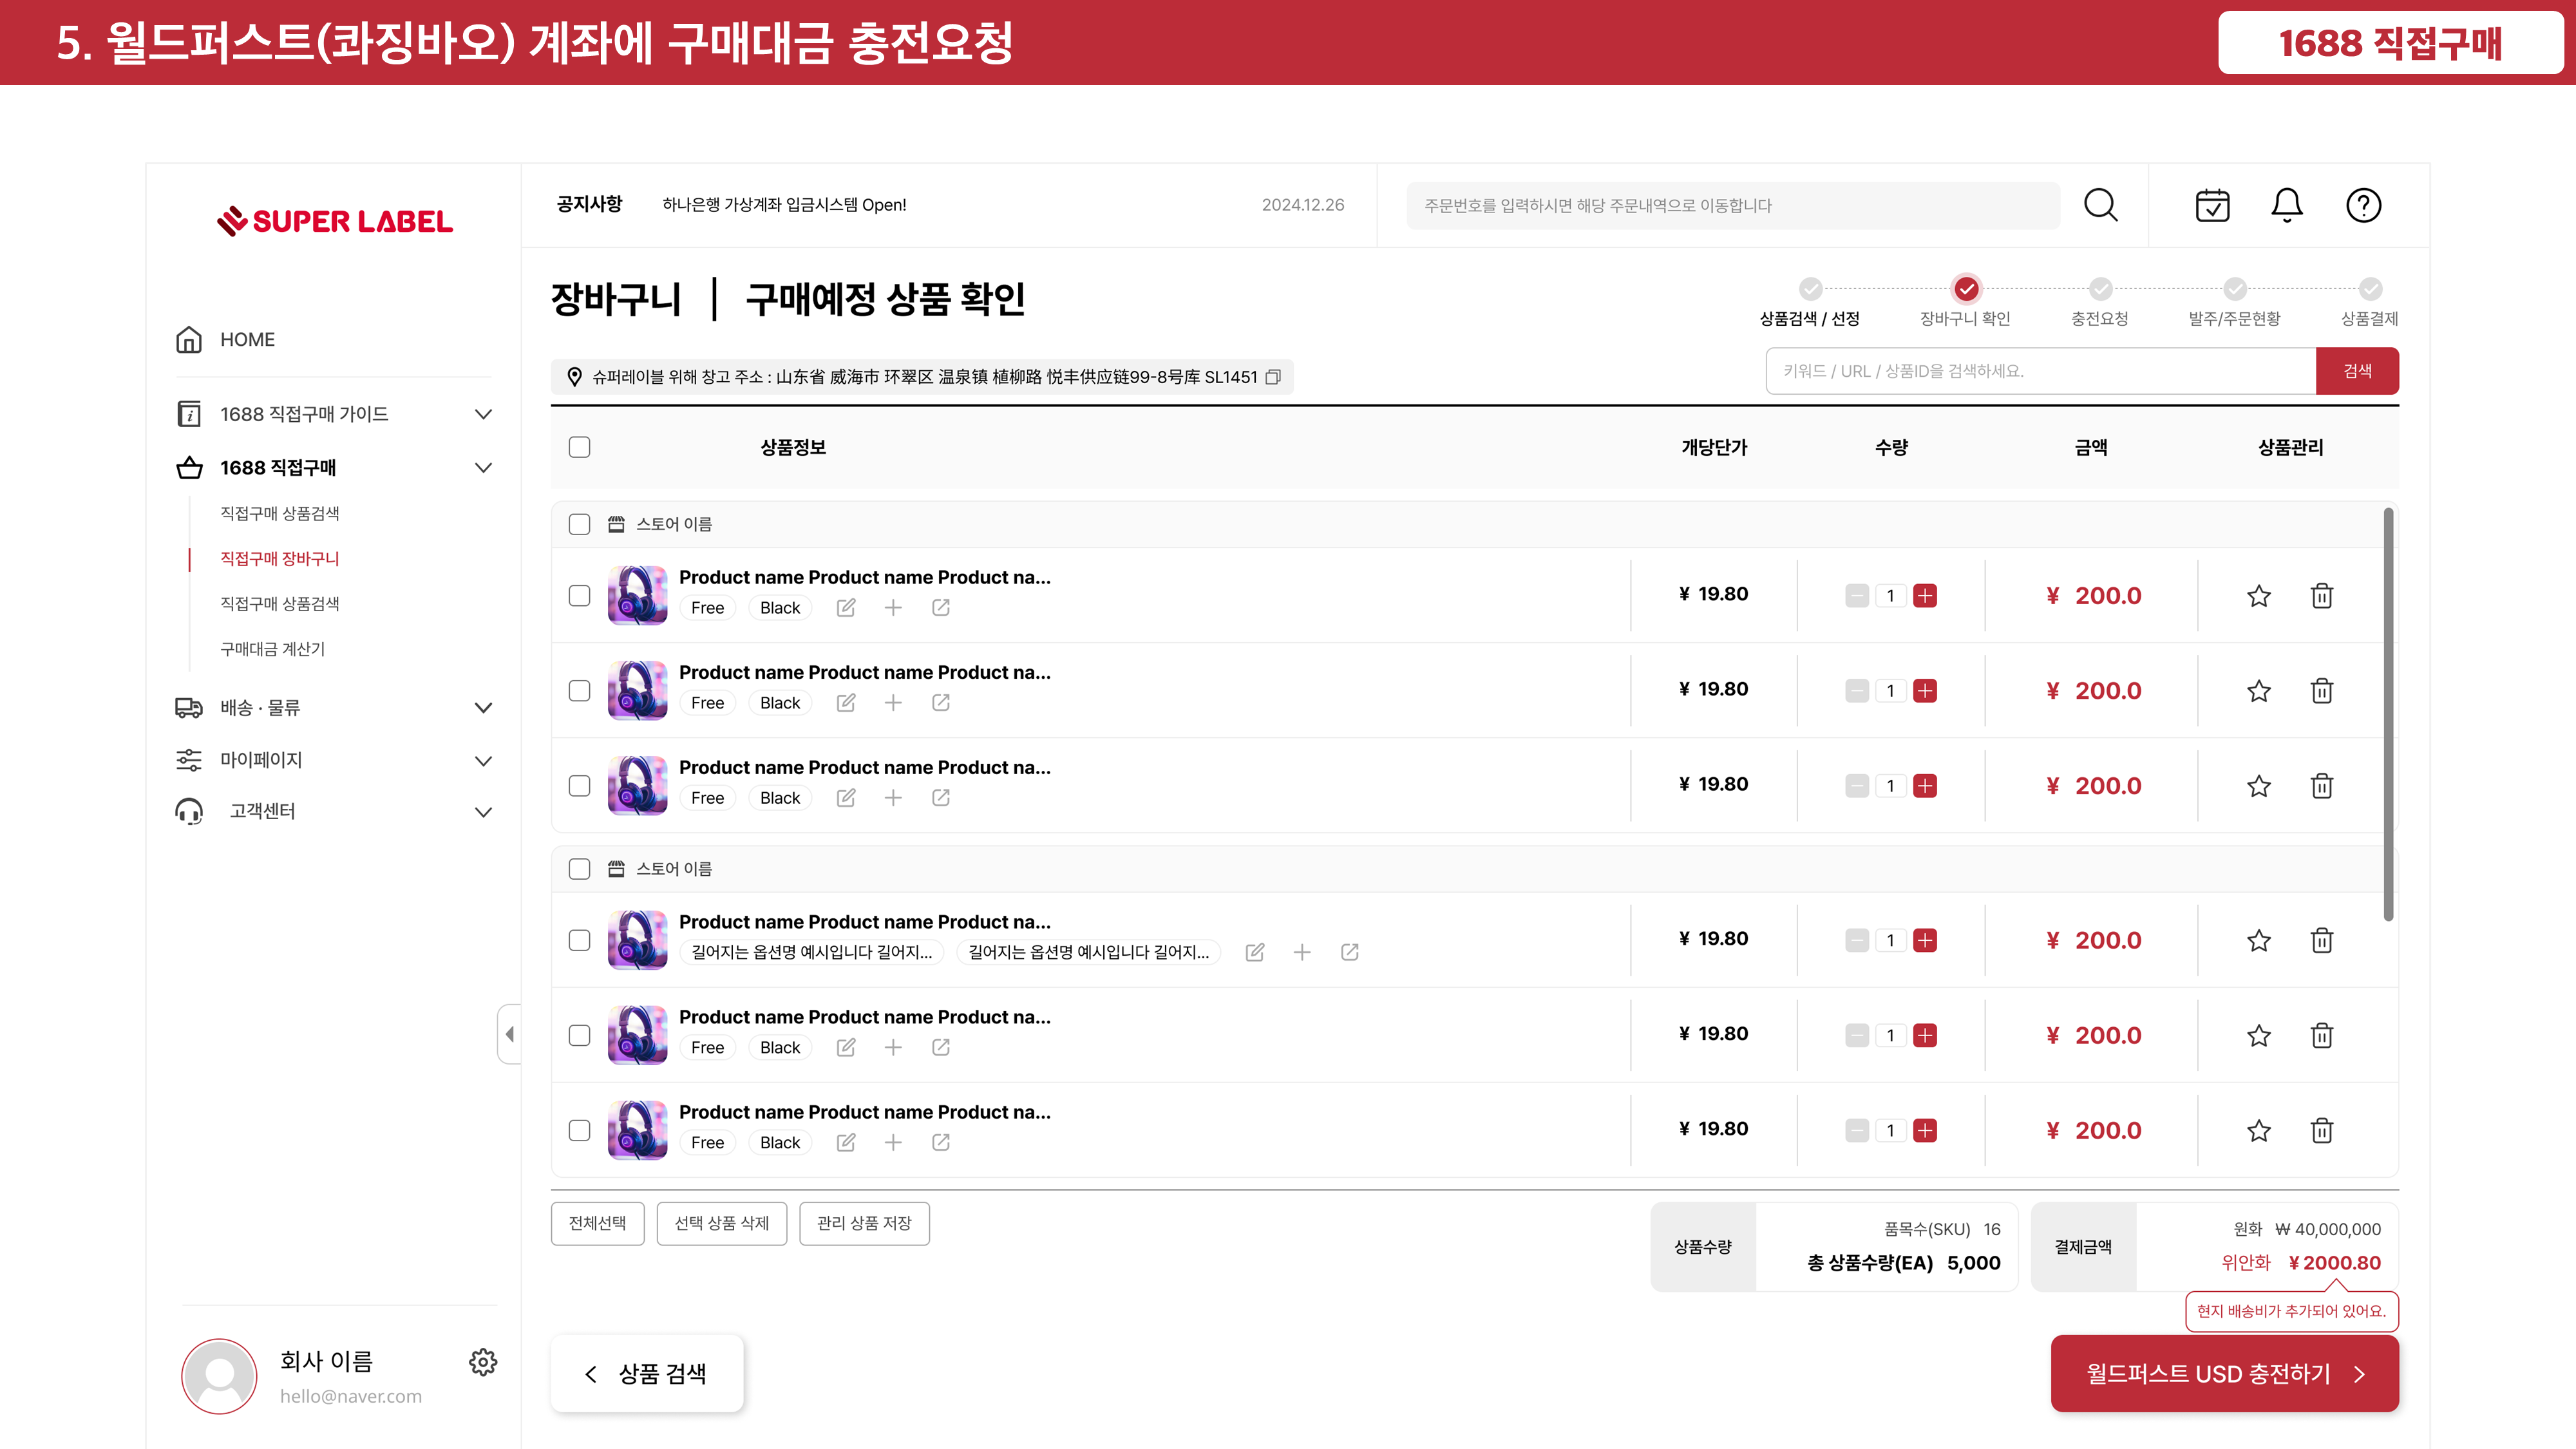This screenshot has width=2576, height=1449.
Task: Favorite the first product with star icon
Action: point(2258,596)
